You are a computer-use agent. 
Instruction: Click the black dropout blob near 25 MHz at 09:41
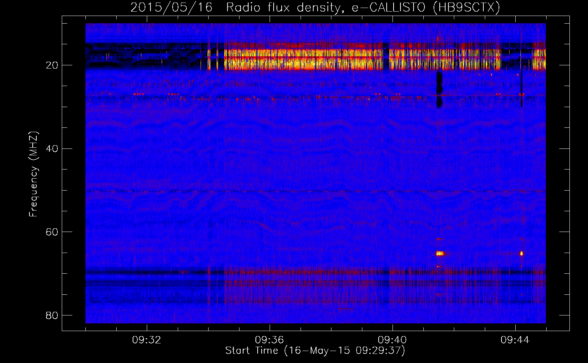click(439, 89)
